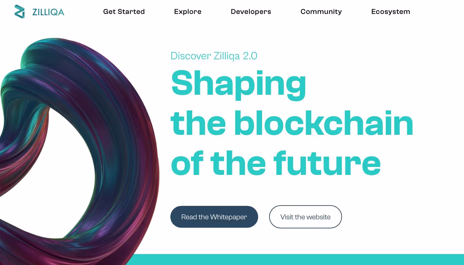
Task: Click the ZILLIQA wordmark next to the logo
Action: (48, 12)
